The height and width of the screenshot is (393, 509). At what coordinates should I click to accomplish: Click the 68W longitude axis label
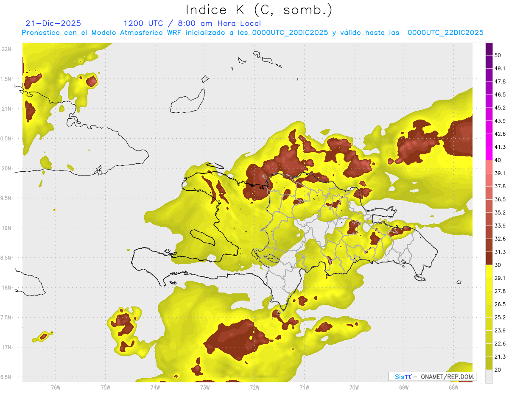coord(453,387)
